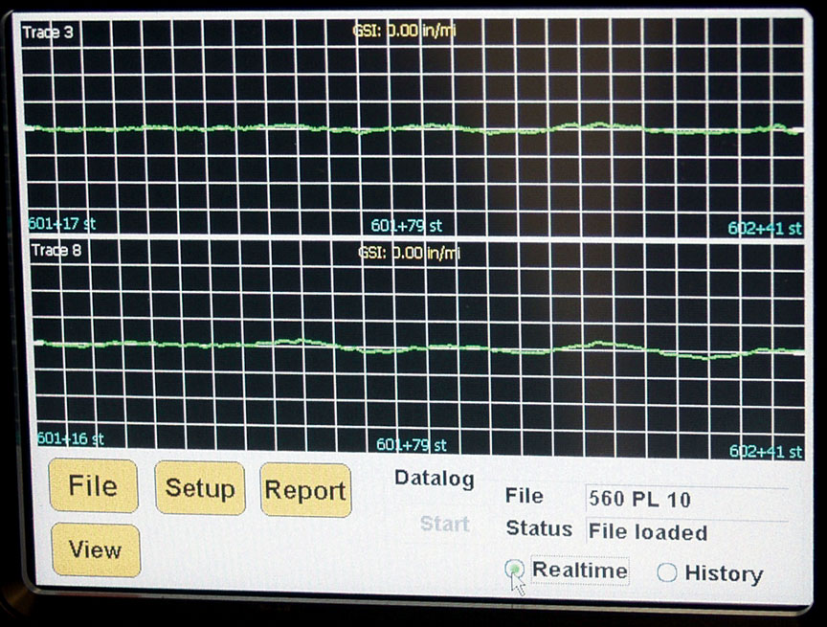Viewport: 827px width, 627px height.
Task: Select the Realtime radio button
Action: click(514, 570)
